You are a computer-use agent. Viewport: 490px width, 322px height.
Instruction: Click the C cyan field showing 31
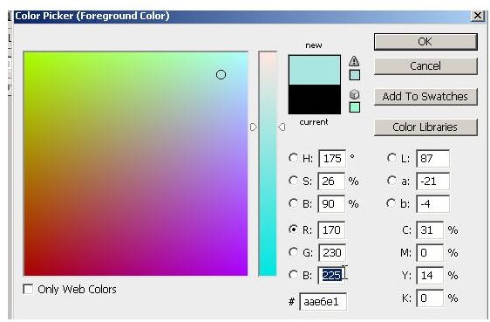(x=430, y=230)
